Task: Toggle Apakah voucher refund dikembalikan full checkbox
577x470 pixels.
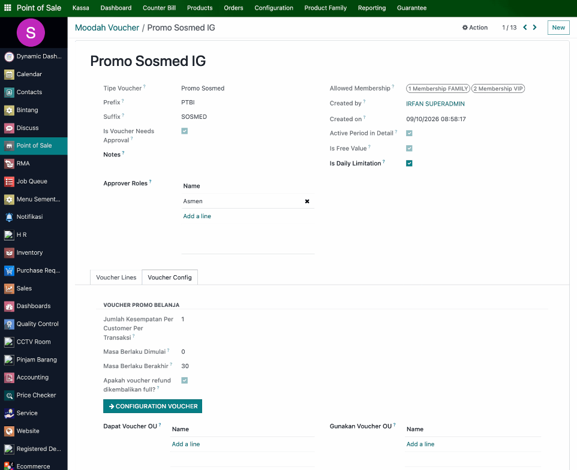Action: (x=185, y=380)
